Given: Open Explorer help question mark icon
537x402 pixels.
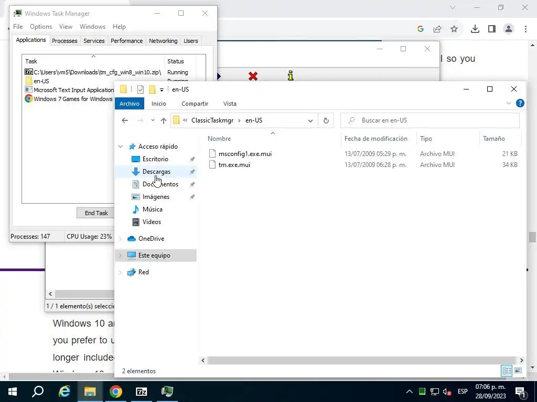Looking at the screenshot, I should (520, 103).
